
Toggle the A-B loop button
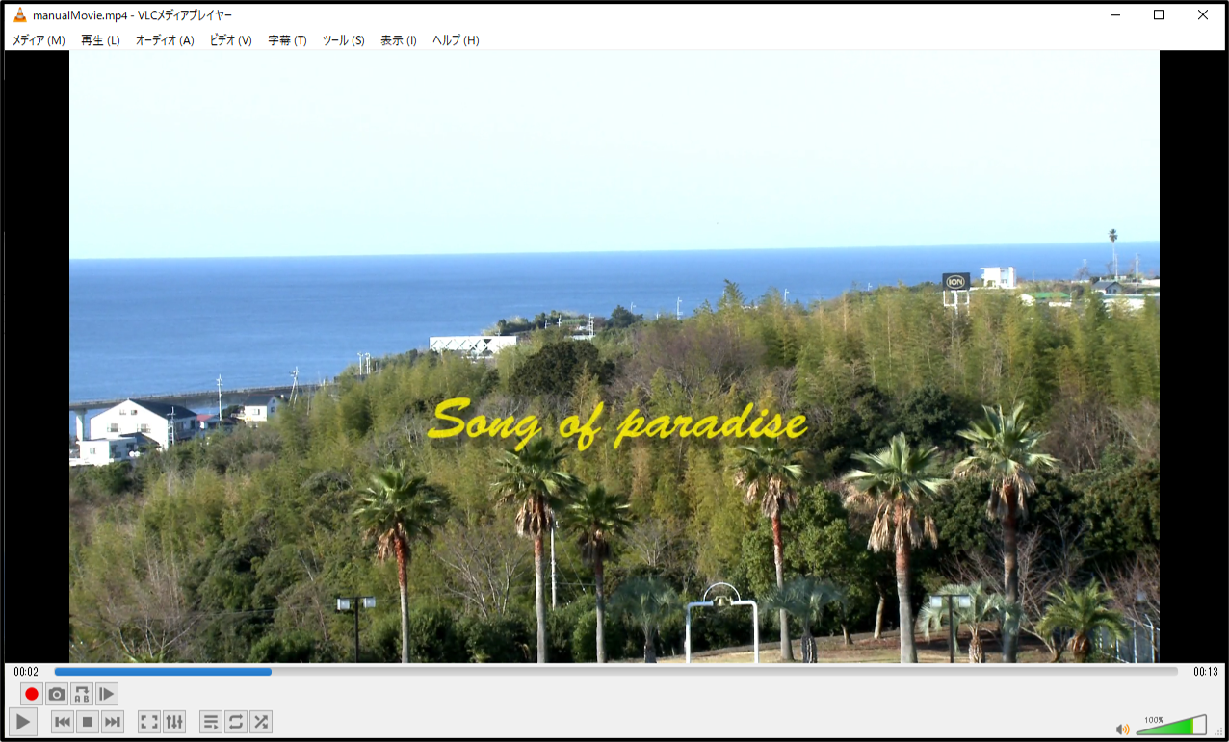(x=82, y=694)
